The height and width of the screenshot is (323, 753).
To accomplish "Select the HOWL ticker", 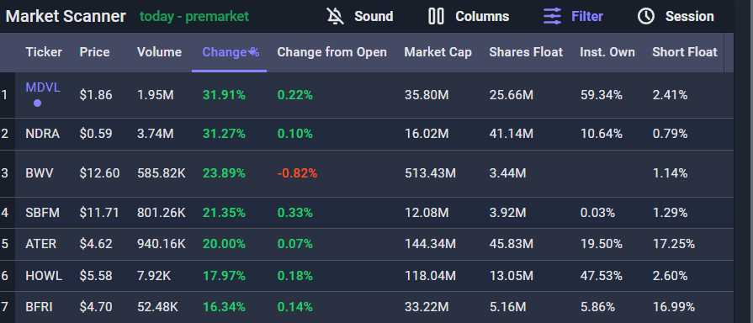I will [44, 276].
